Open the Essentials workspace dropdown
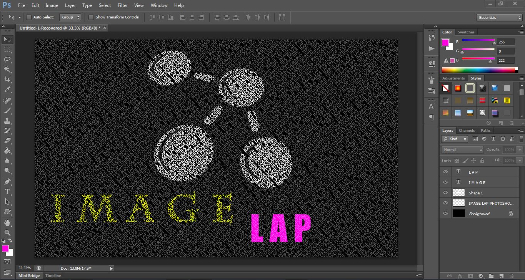This screenshot has height=280, width=525. tap(499, 18)
